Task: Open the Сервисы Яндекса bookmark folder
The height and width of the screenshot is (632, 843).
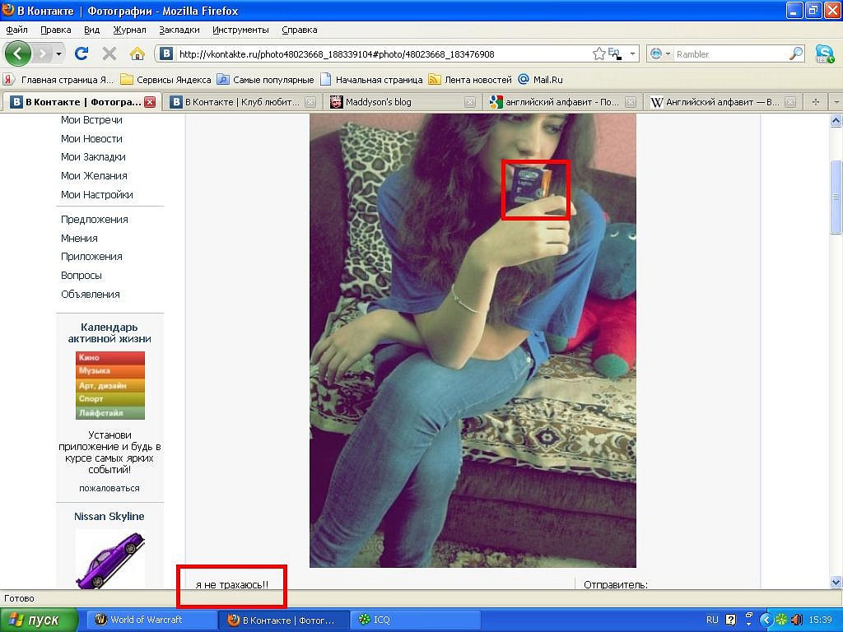Action: pos(165,80)
